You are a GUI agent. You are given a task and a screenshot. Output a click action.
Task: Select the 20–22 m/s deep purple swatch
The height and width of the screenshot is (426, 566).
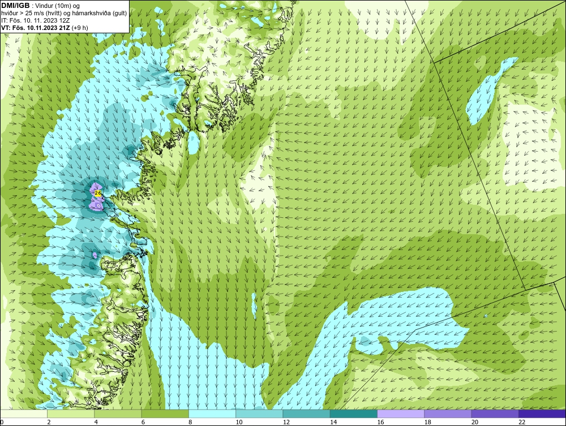pyautogui.click(x=495, y=414)
